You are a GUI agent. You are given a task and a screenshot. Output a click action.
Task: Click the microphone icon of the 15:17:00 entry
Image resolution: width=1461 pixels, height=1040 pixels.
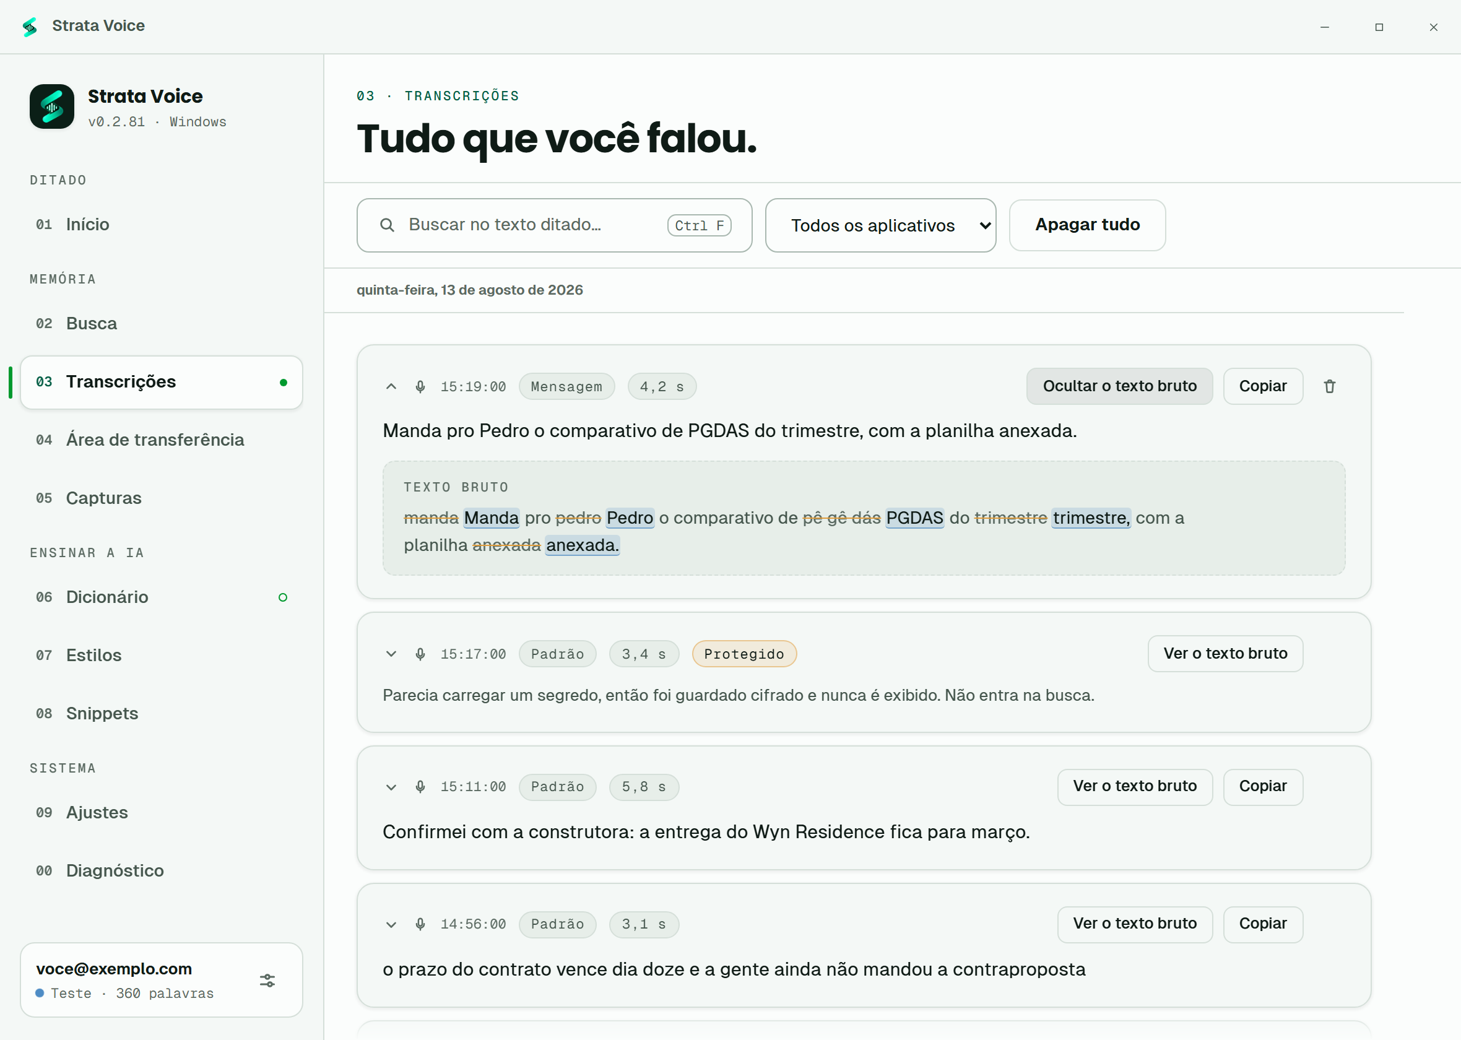(x=420, y=654)
